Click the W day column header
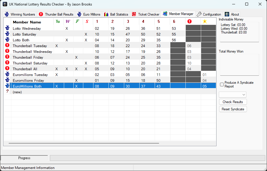Viewport: 267px width, 171px height. 69,22
